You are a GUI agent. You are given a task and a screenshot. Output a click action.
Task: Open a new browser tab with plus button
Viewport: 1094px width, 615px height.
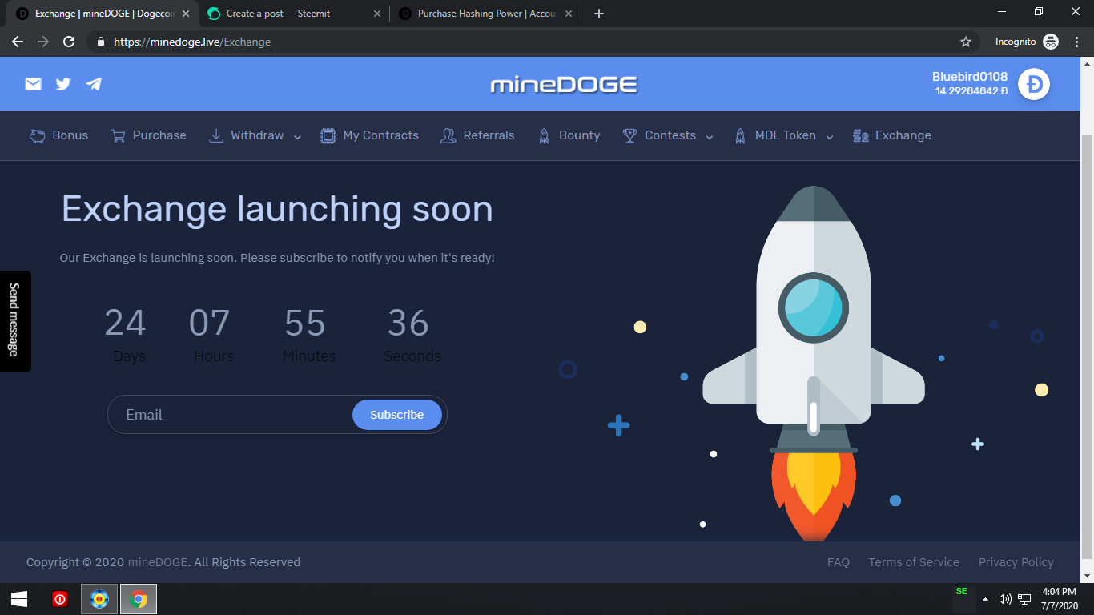(599, 14)
